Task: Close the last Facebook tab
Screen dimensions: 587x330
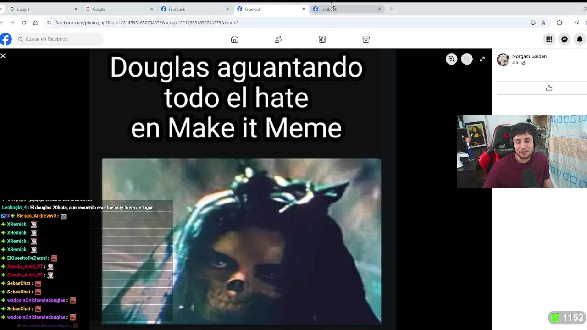Action: (x=379, y=9)
